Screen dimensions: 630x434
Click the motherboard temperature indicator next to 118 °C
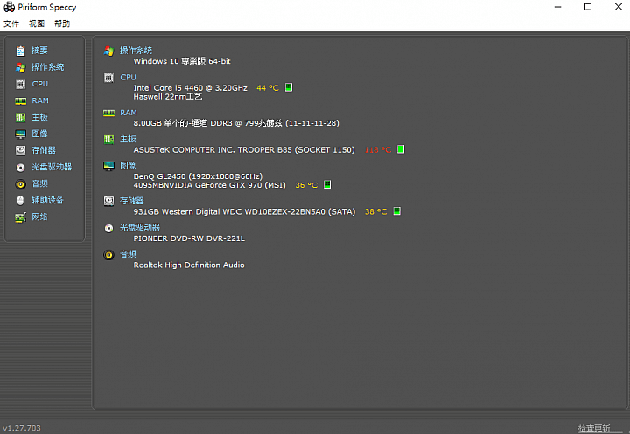pyautogui.click(x=401, y=149)
